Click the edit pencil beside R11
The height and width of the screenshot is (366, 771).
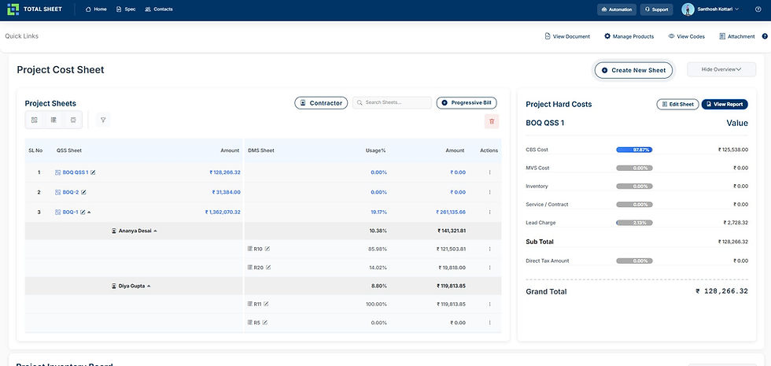coord(266,304)
